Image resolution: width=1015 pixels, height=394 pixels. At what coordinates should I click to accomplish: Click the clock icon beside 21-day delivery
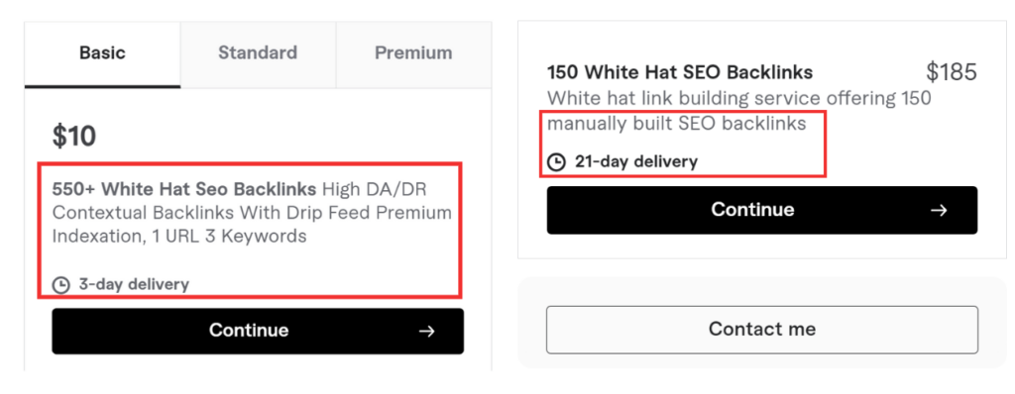pyautogui.click(x=556, y=161)
